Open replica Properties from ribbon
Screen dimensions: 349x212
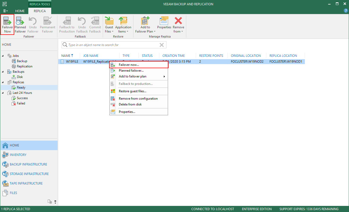point(164,23)
